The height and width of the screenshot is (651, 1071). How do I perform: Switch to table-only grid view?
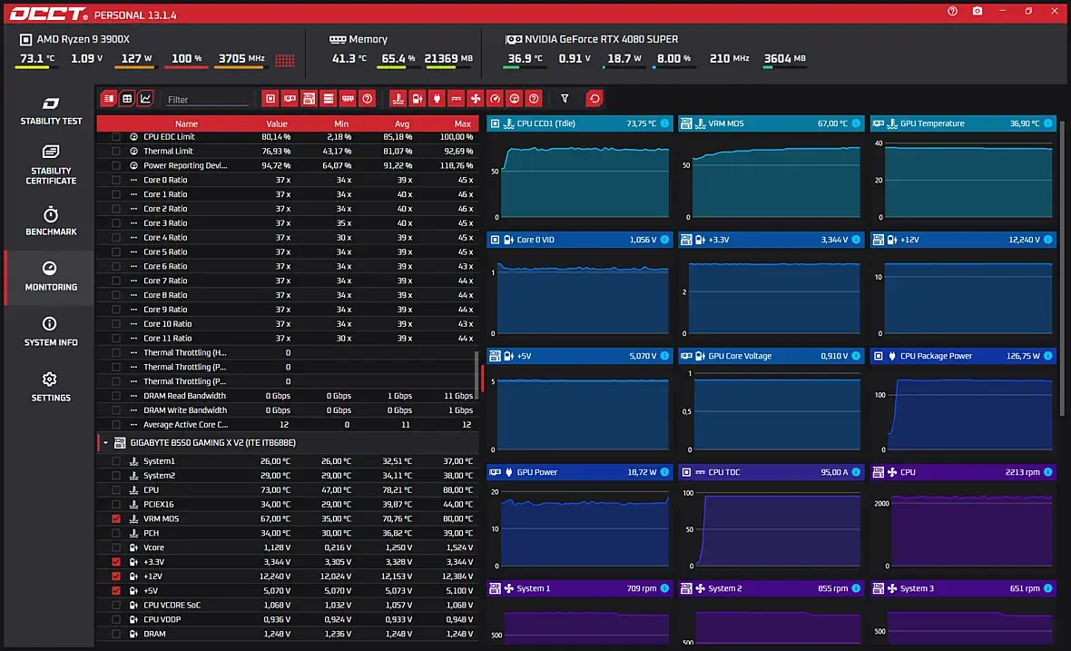(x=127, y=98)
